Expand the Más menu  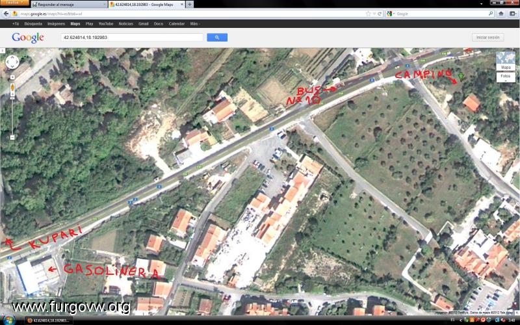[194, 24]
